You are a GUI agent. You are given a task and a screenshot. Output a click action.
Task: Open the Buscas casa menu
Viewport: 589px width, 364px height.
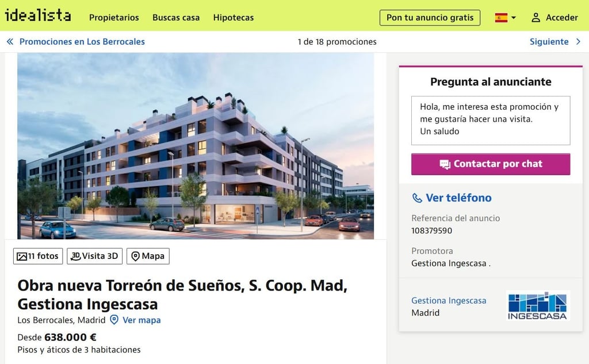tap(176, 18)
